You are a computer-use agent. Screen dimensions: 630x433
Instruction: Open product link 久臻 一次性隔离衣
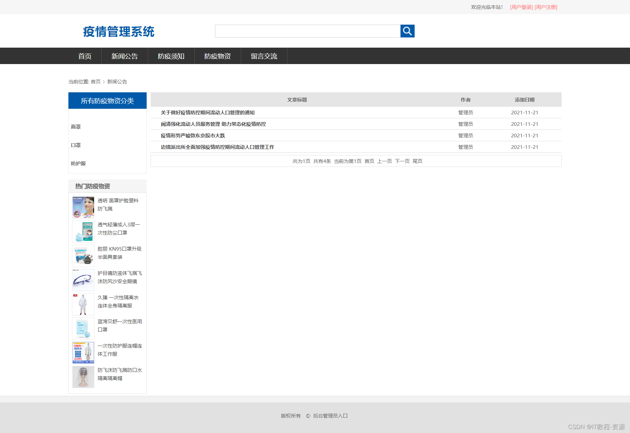[x=118, y=302]
